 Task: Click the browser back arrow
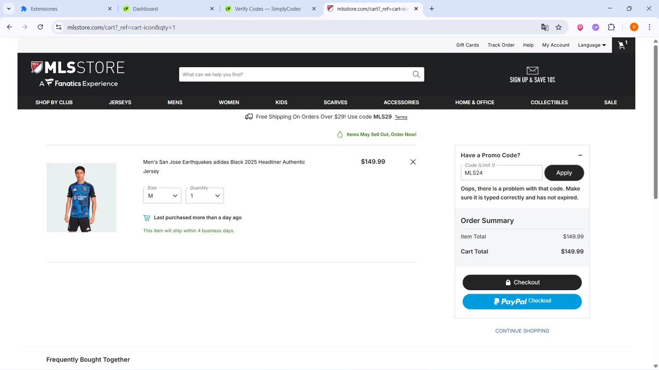(10, 27)
